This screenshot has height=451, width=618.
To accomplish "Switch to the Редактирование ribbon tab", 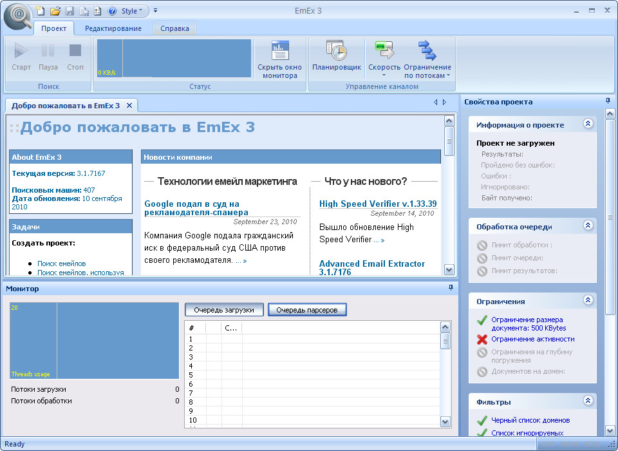I will coord(113,28).
